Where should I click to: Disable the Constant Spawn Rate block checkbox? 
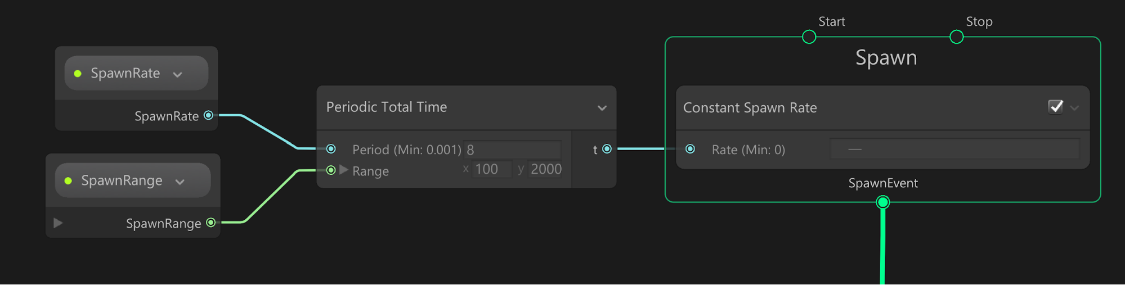coord(1055,107)
